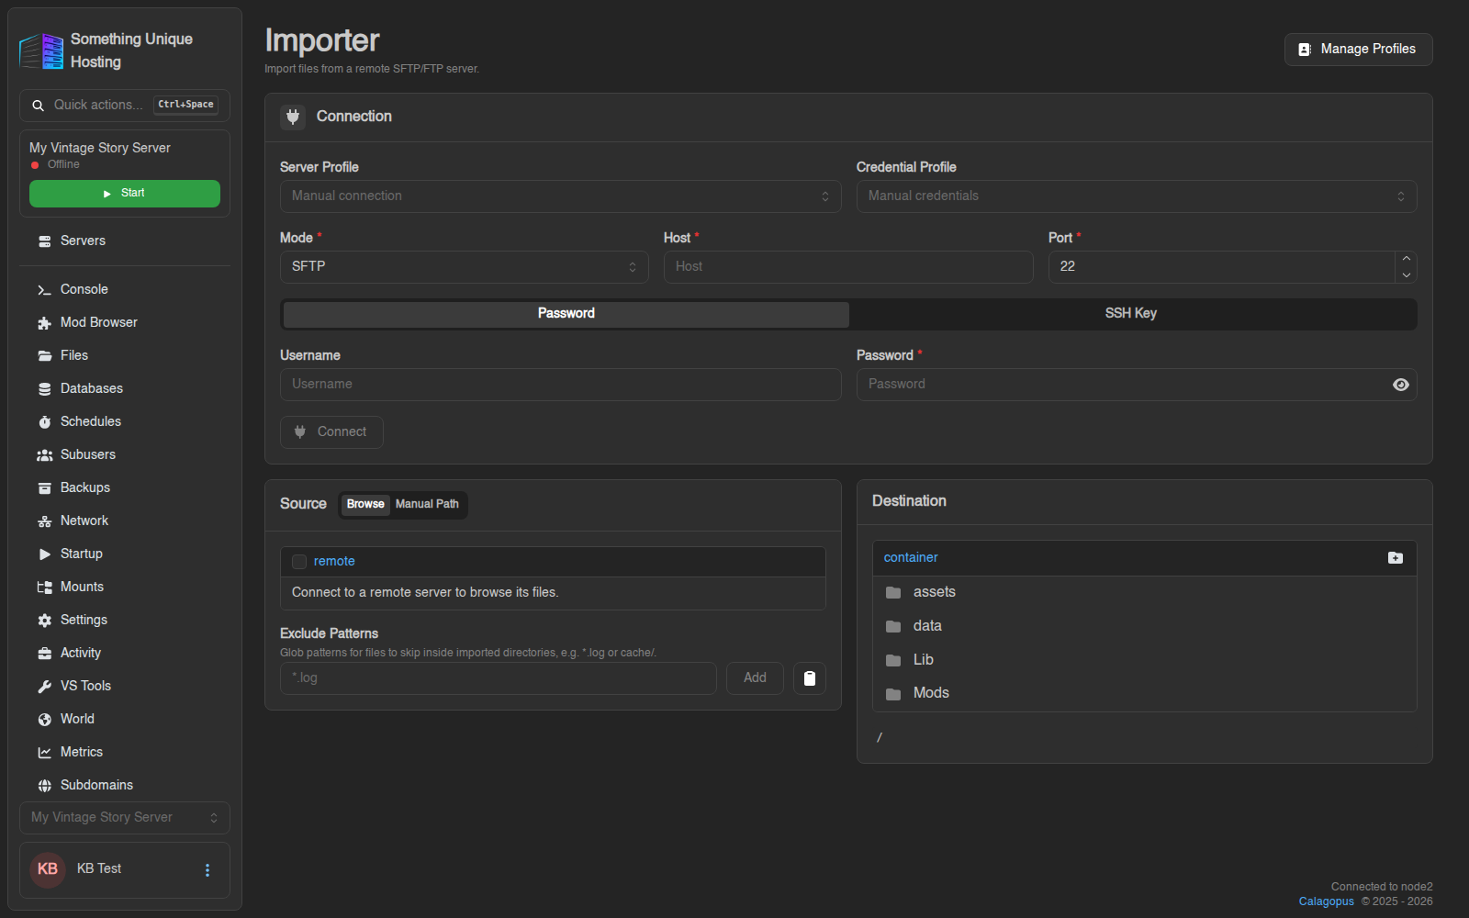Screen dimensions: 1469x918
Task: Click the Manage Profiles button
Action: coord(1358,50)
